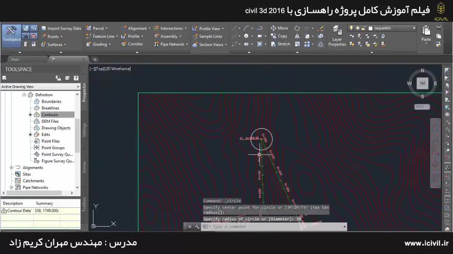Open the Survey tab in Toolspace
This screenshot has height=254, width=453.
point(84,167)
